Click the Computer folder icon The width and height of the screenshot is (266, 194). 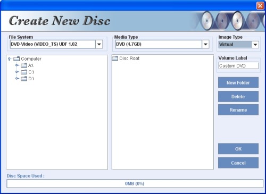point(16,58)
